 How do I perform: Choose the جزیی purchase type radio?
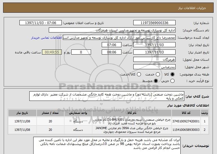coord(172,81)
